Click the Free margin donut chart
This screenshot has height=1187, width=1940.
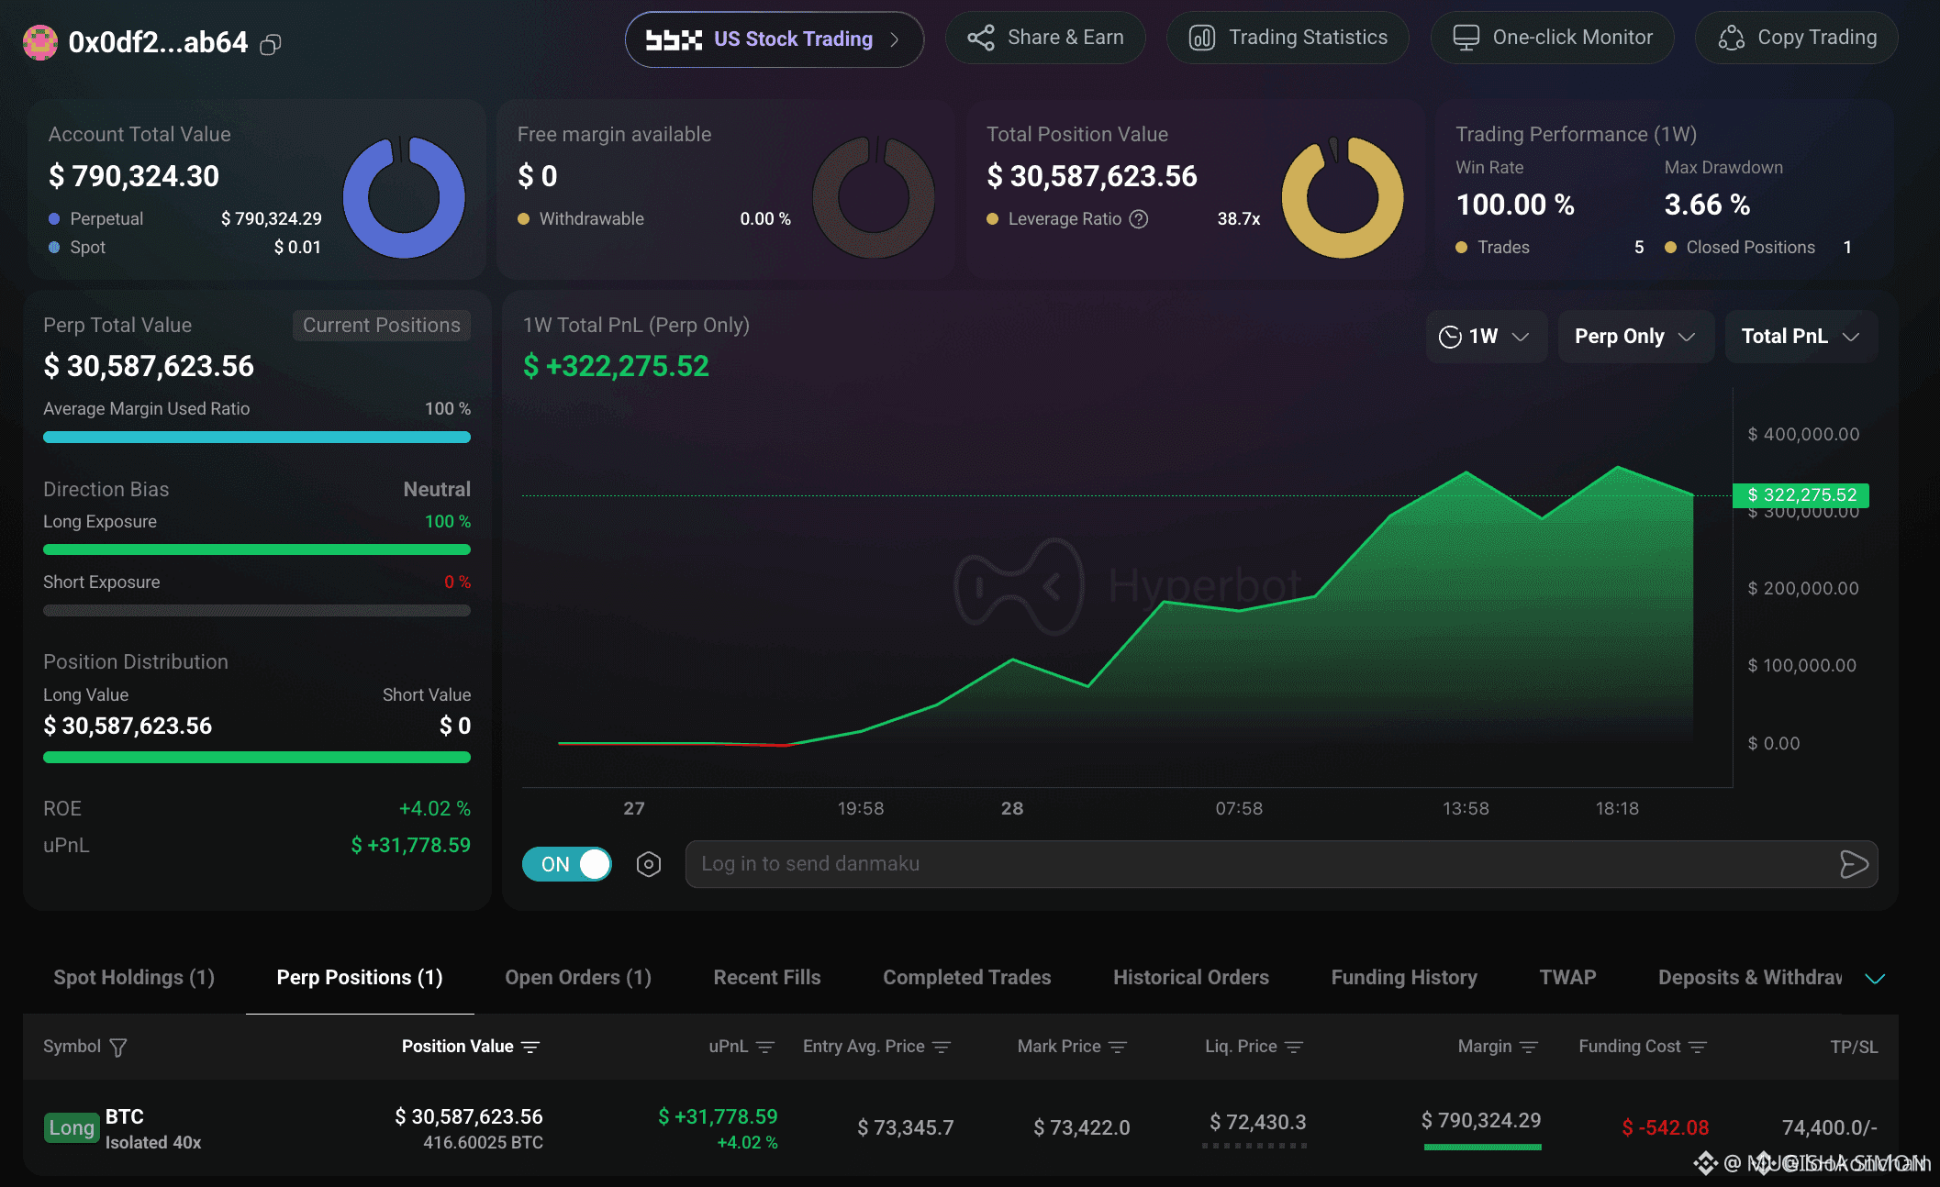(874, 197)
